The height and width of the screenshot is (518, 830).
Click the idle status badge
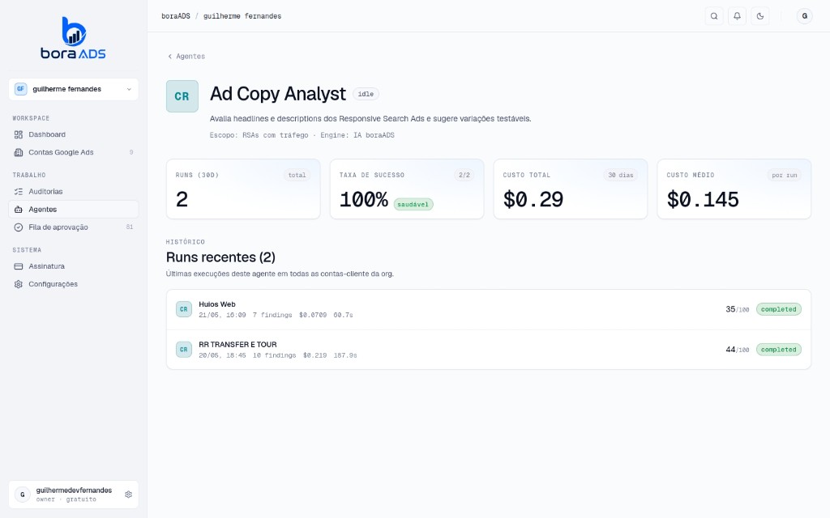[x=366, y=94]
